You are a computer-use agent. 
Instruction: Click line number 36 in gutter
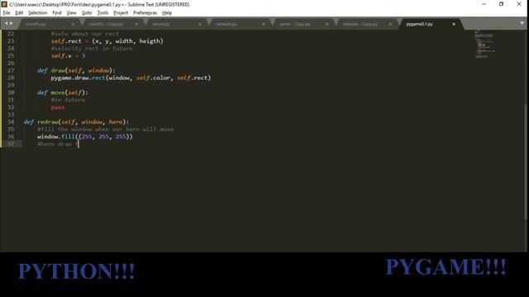(x=11, y=137)
